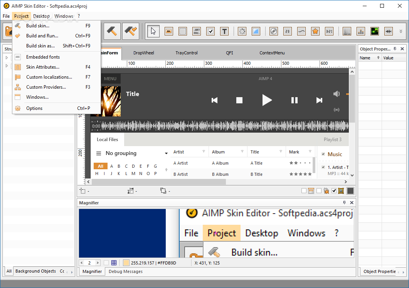The height and width of the screenshot is (288, 409).
Task: Toggle the checkbox before the spark icon
Action: [x=319, y=191]
